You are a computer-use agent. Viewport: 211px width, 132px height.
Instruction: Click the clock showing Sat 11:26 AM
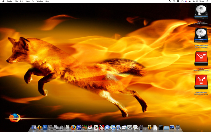(x=198, y=1)
